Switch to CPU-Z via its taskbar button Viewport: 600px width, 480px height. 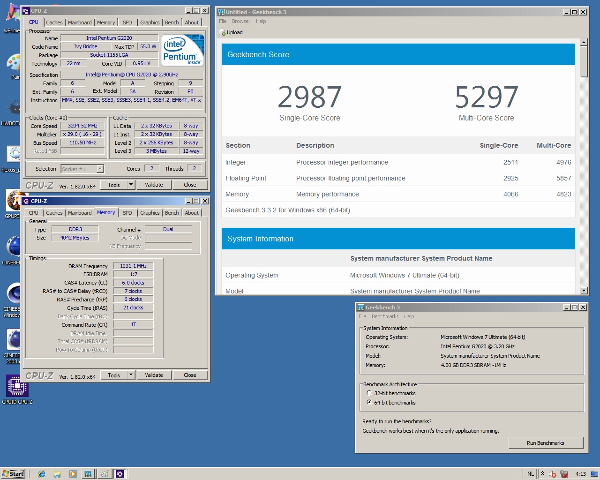(x=120, y=474)
